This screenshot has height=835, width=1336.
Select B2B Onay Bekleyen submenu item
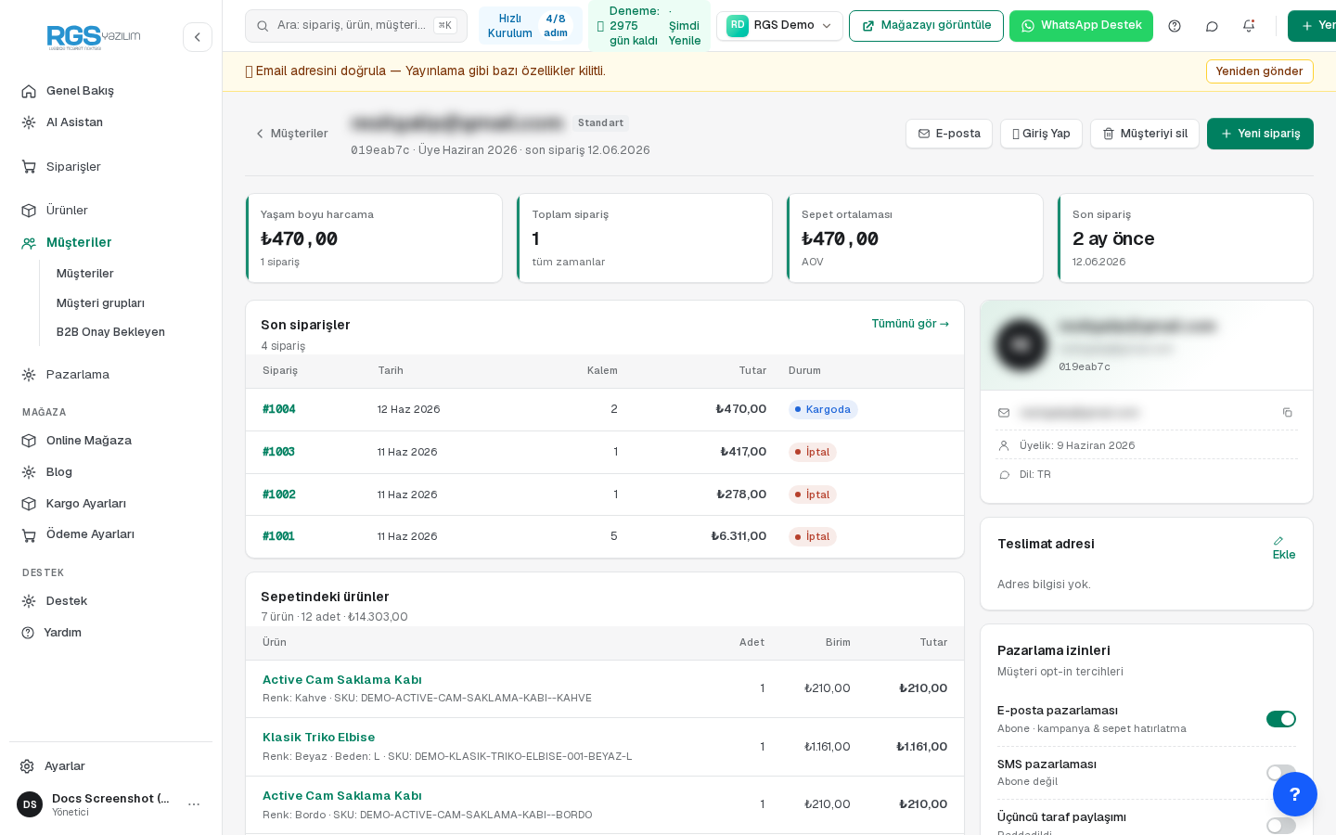110,332
